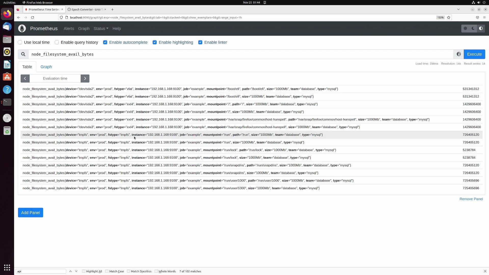Switch to Epoch Converter browser tab
This screenshot has height=275, width=489.
point(87,9)
